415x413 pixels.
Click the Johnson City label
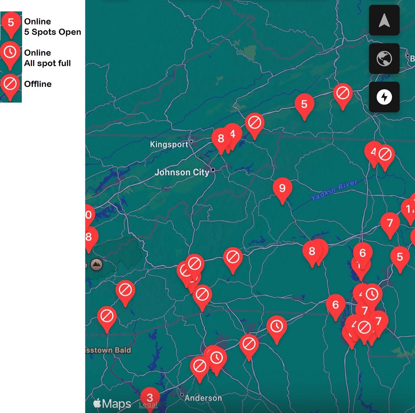pos(182,172)
